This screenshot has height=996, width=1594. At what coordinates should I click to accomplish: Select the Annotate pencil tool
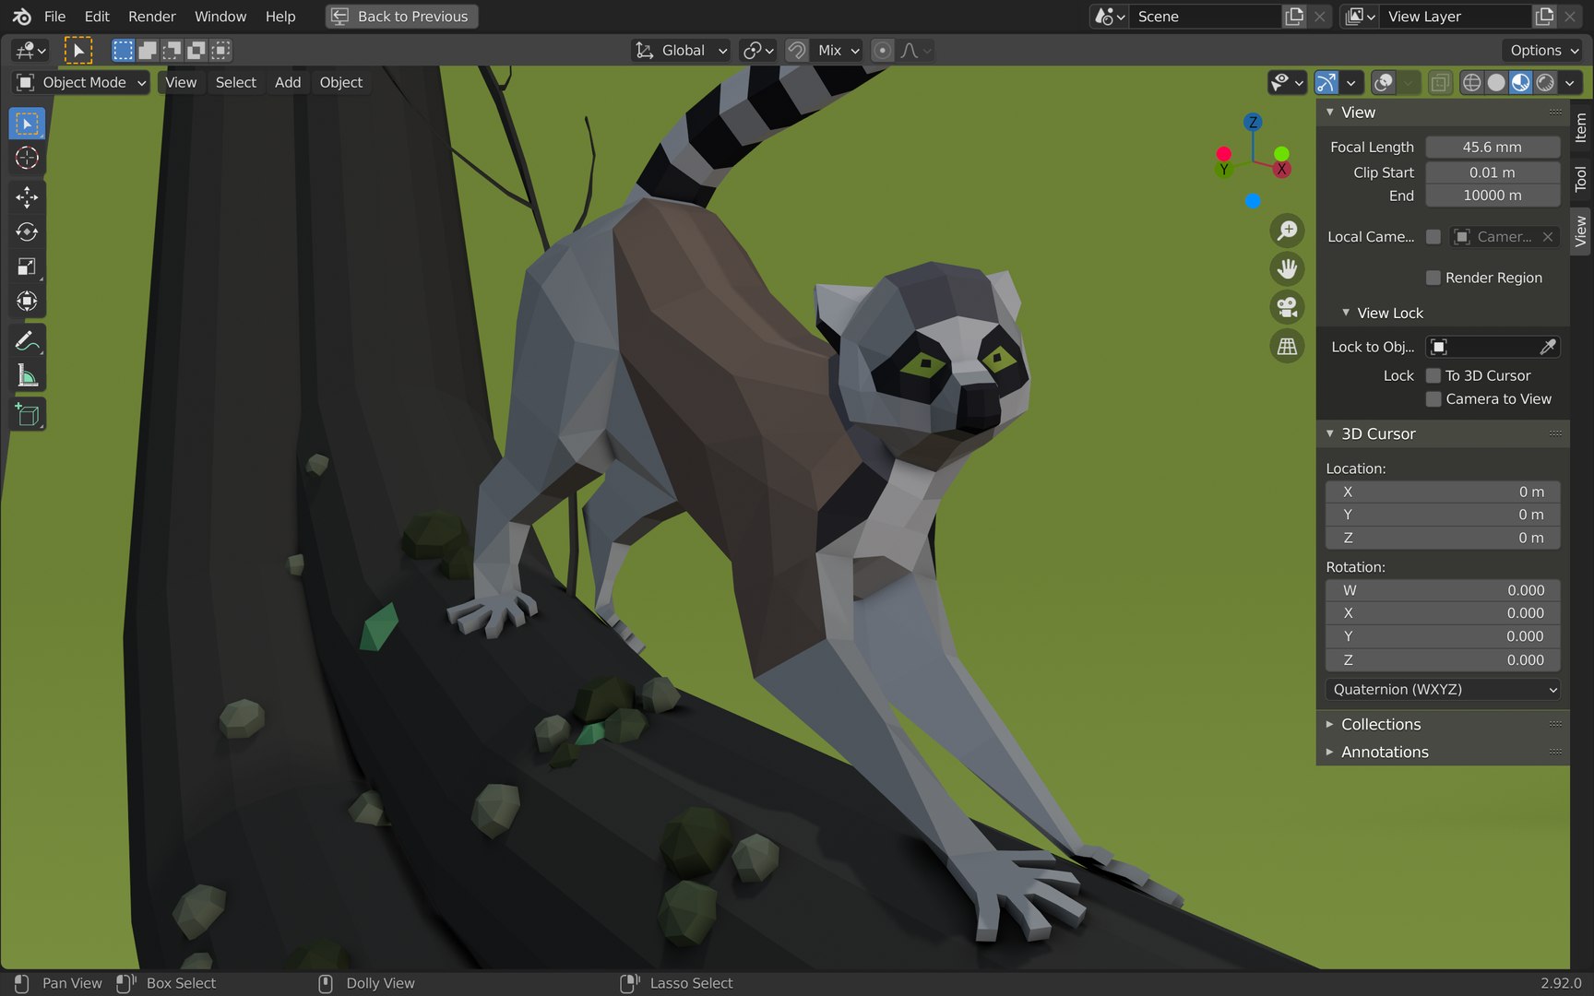pyautogui.click(x=27, y=341)
